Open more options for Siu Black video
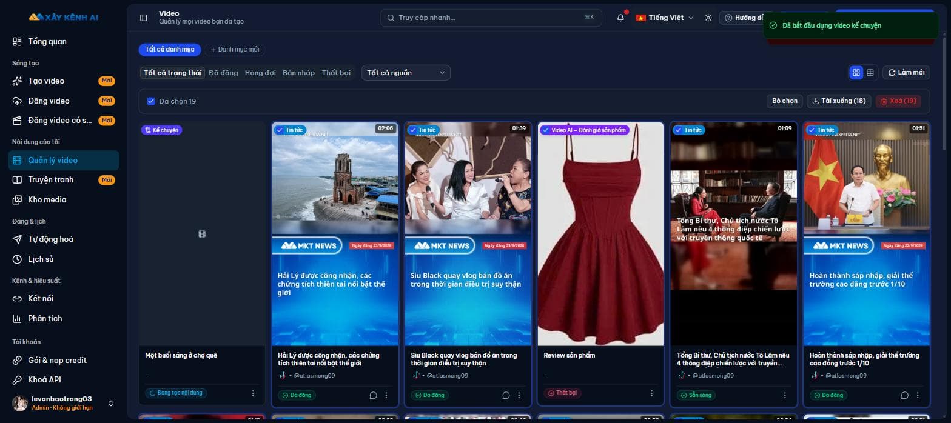The image size is (951, 423). coord(519,395)
